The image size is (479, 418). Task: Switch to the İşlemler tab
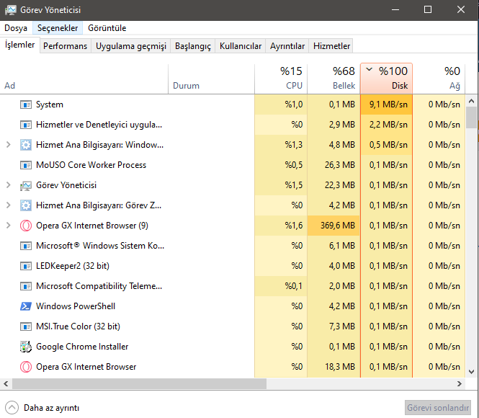(x=20, y=45)
